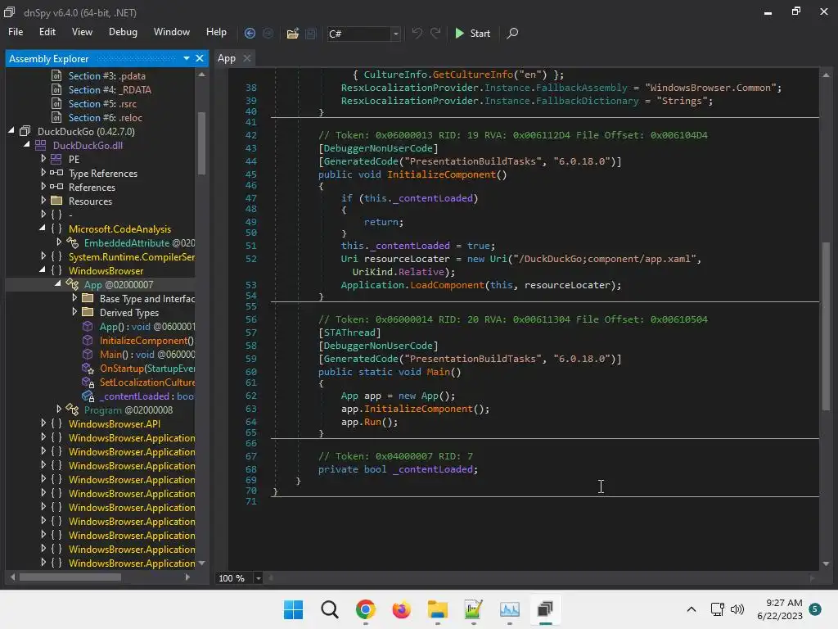Select InitializeComponent method in tree

146,341
